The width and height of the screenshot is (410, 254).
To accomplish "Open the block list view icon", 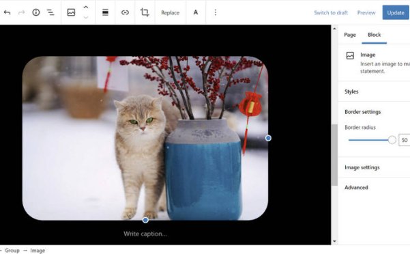I will click(50, 12).
